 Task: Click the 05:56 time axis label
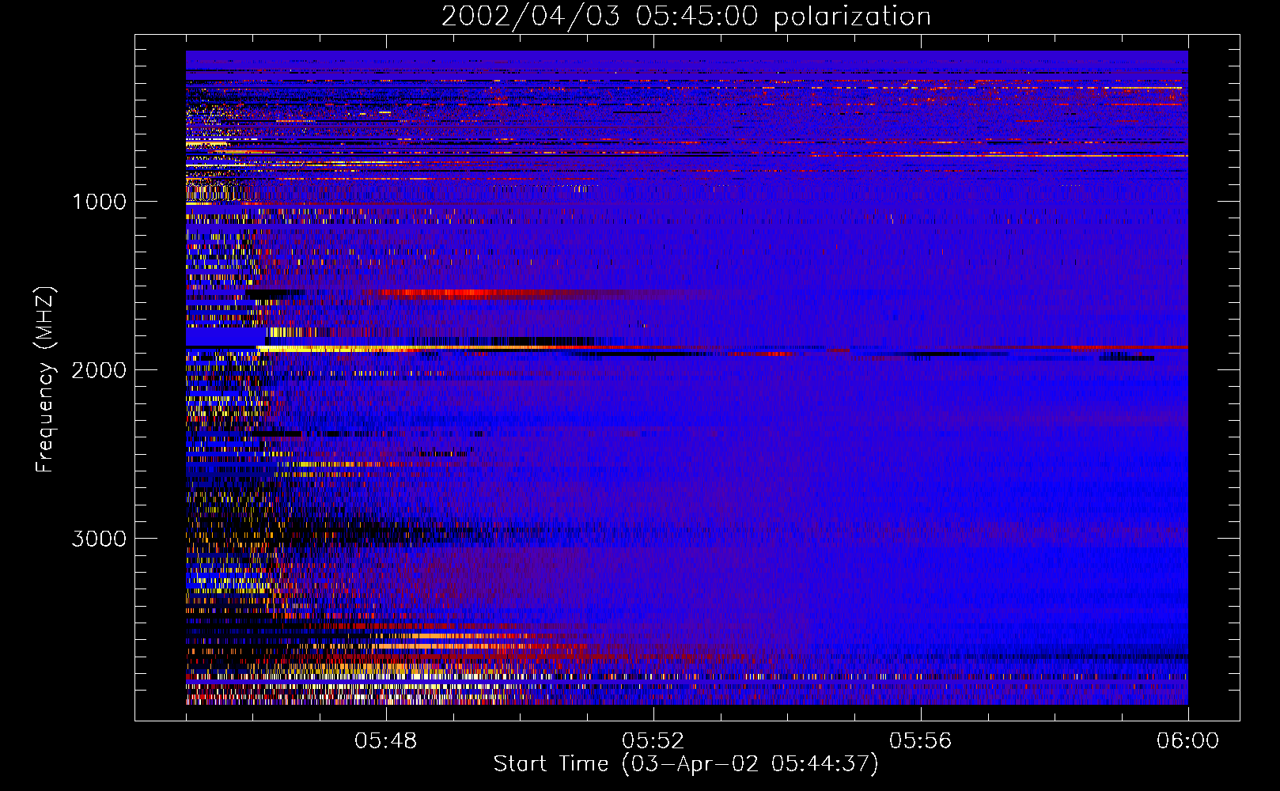tap(921, 741)
